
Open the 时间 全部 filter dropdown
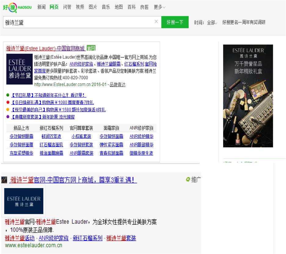pos(212,23)
